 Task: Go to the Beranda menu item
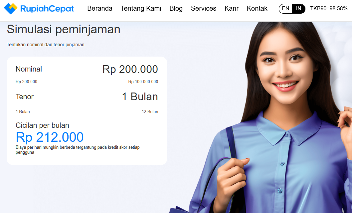100,8
